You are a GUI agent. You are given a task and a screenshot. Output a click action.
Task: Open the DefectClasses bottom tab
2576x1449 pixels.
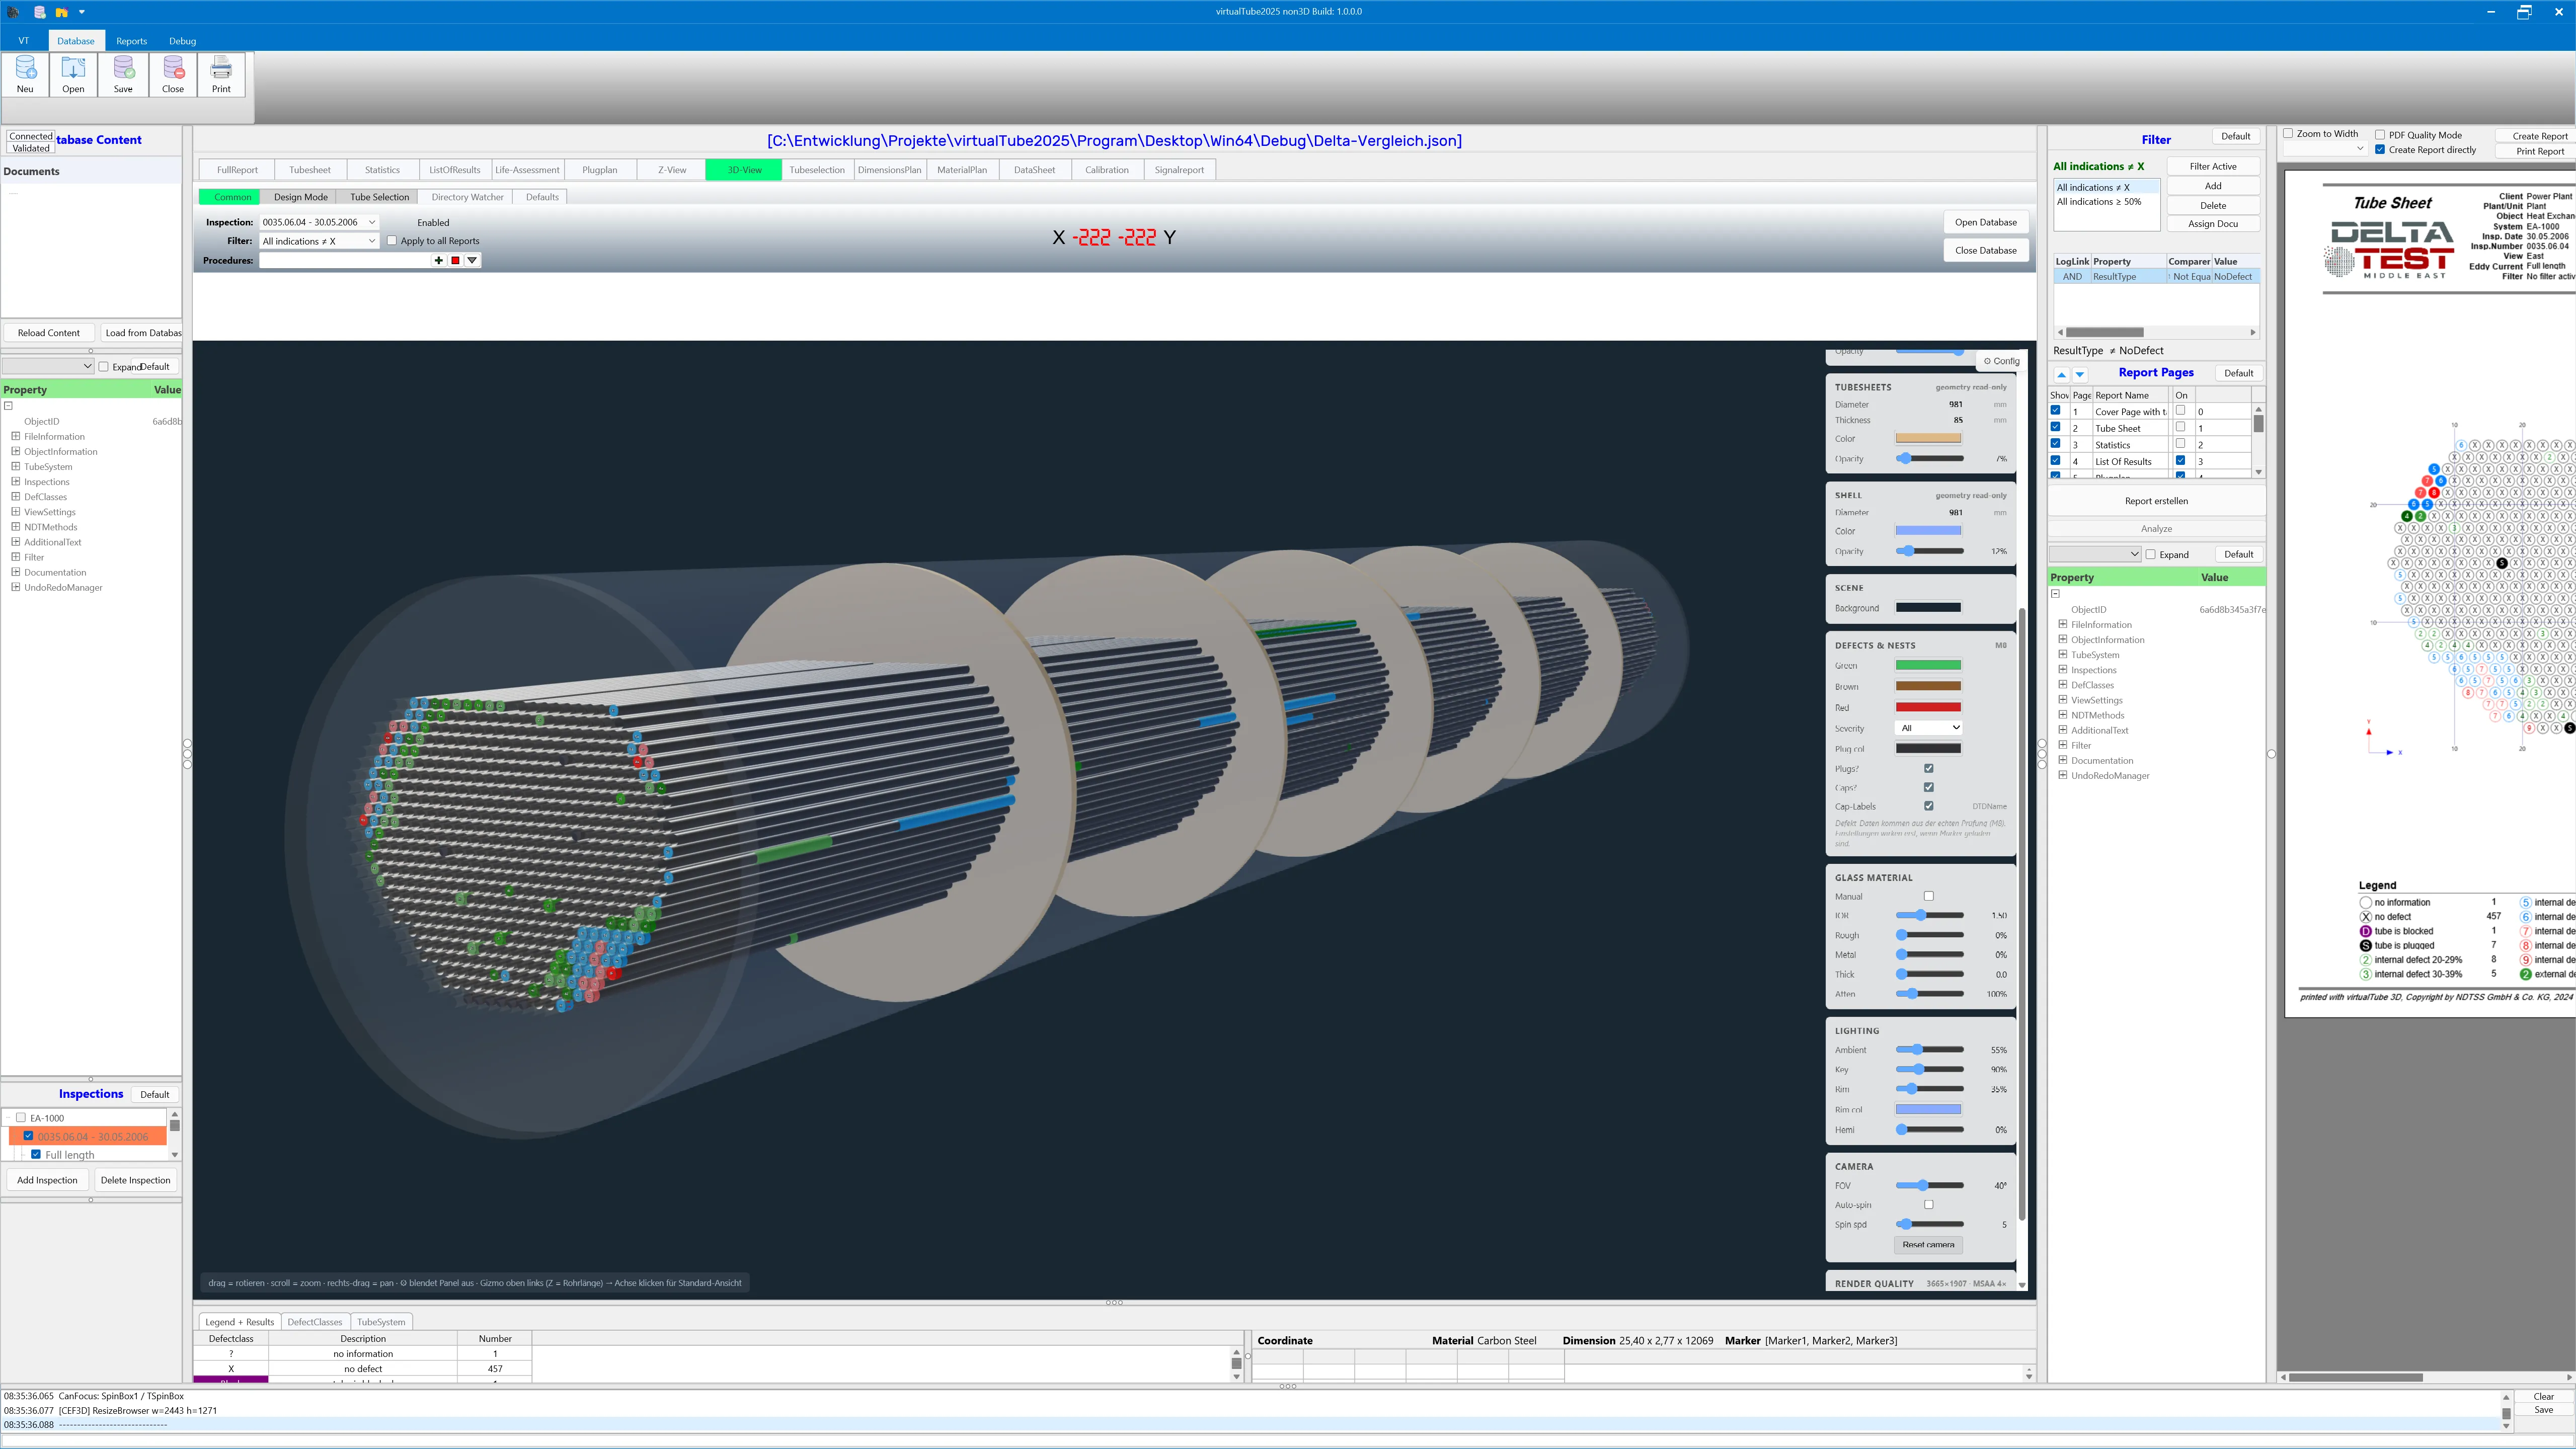click(315, 1322)
